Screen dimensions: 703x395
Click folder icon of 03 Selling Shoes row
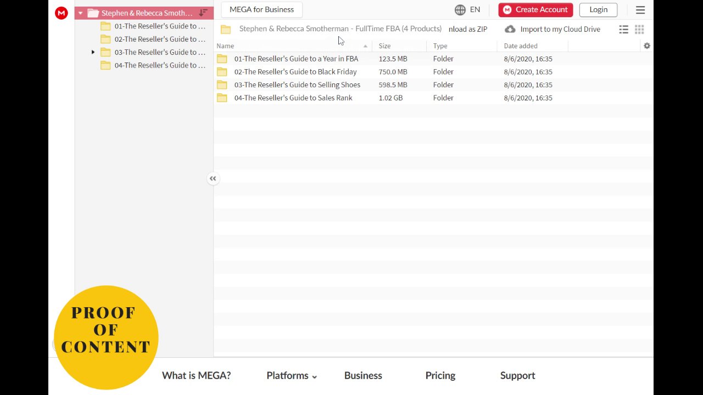tap(222, 85)
